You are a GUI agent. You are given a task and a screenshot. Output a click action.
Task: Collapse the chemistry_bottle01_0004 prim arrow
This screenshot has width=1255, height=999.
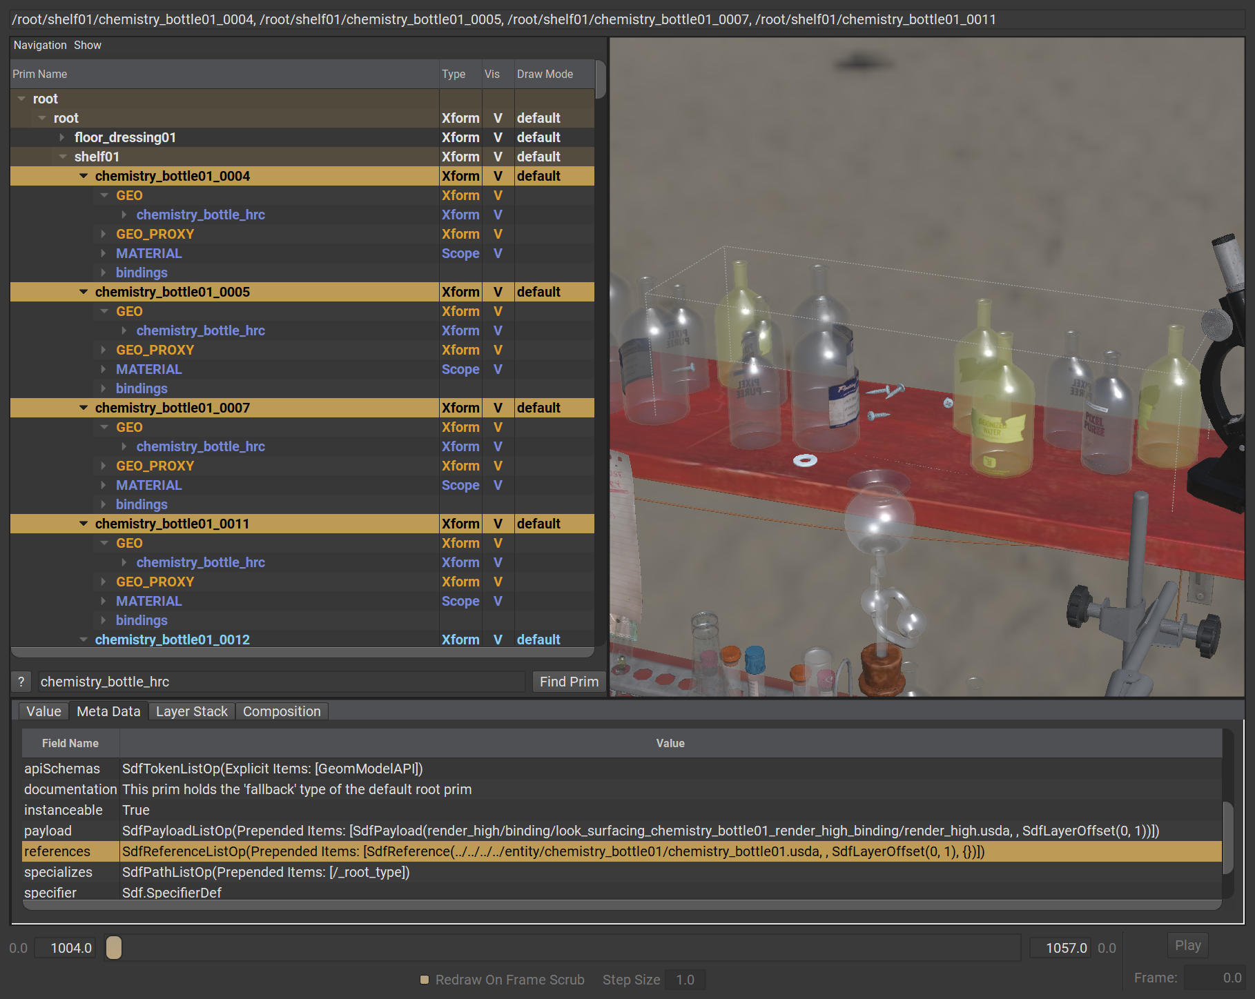tap(84, 176)
